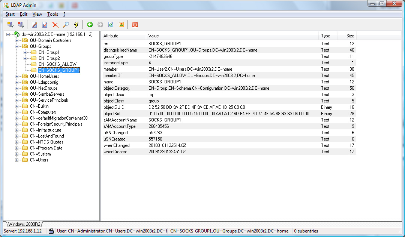
Task: Select the objectCategory attribute row
Action: [229, 88]
